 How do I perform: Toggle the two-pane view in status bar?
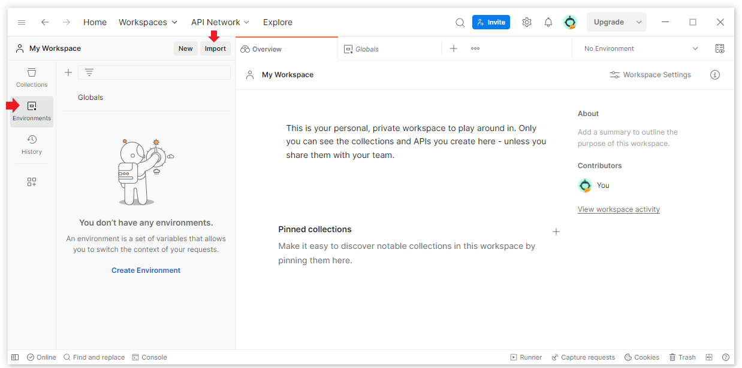[x=709, y=357]
